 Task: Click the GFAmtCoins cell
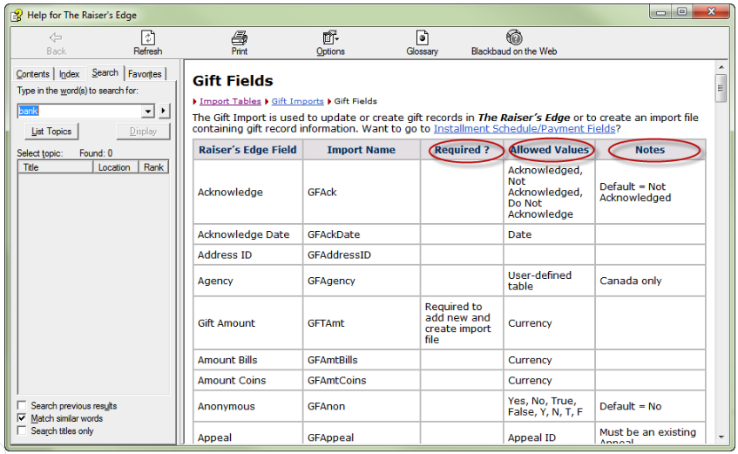(x=361, y=380)
